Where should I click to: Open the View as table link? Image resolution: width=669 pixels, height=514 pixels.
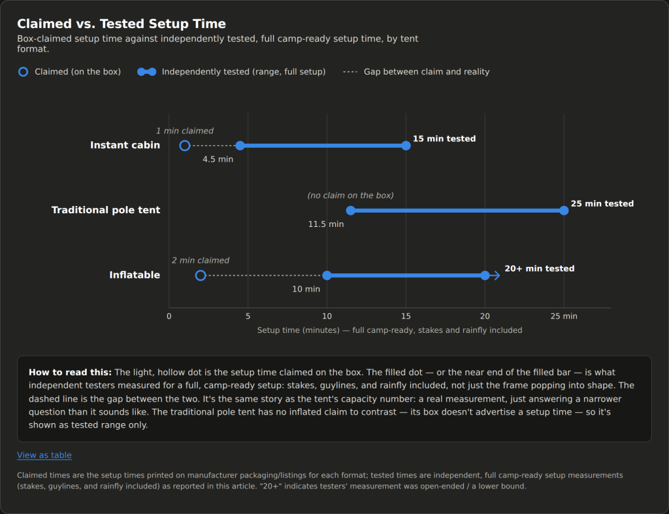pyautogui.click(x=44, y=455)
